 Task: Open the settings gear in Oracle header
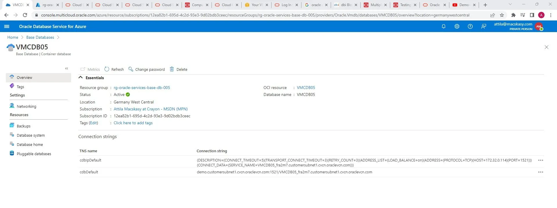[457, 26]
